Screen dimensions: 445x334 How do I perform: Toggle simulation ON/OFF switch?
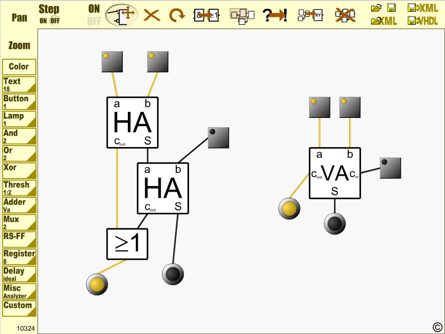point(94,15)
